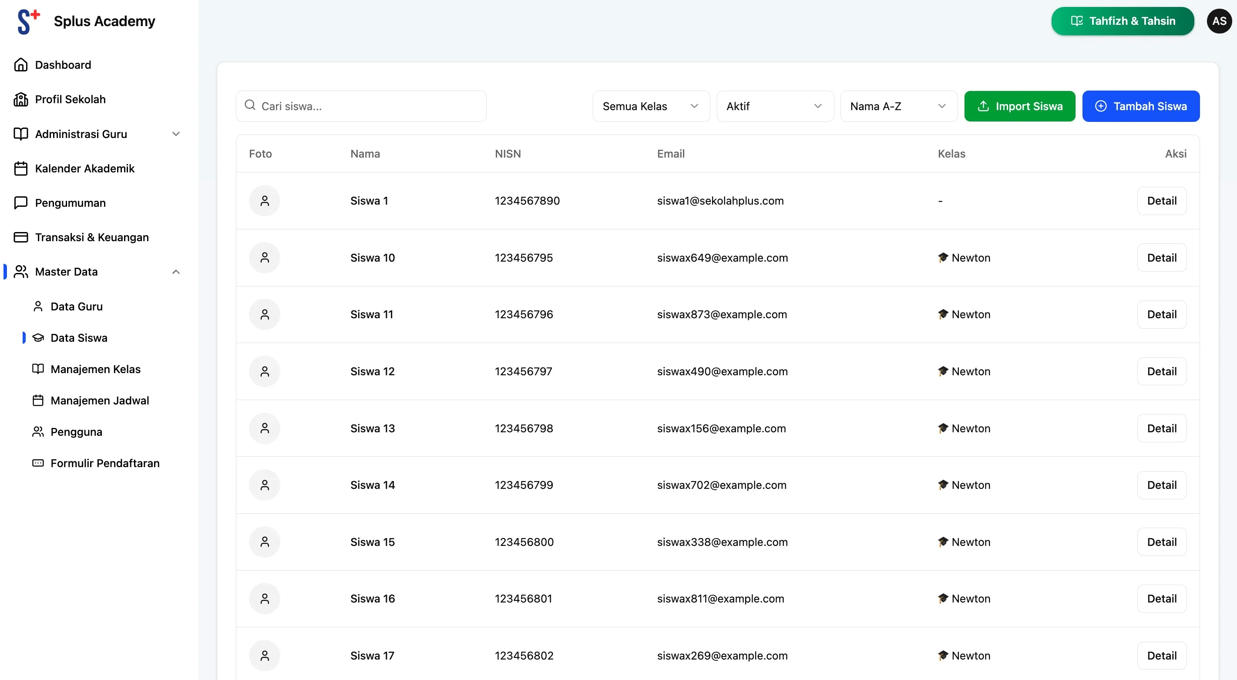Select Data Siswa in the sidebar
Viewport: 1237px width, 680px height.
79,337
